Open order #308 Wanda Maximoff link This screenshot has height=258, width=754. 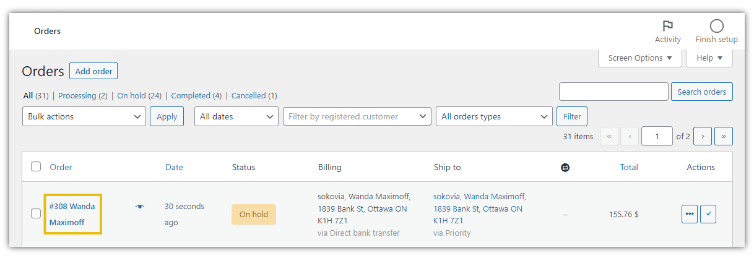72,214
